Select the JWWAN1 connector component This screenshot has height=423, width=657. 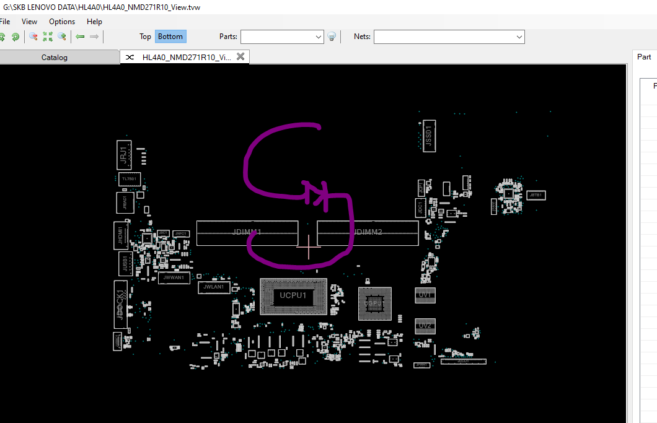click(174, 277)
